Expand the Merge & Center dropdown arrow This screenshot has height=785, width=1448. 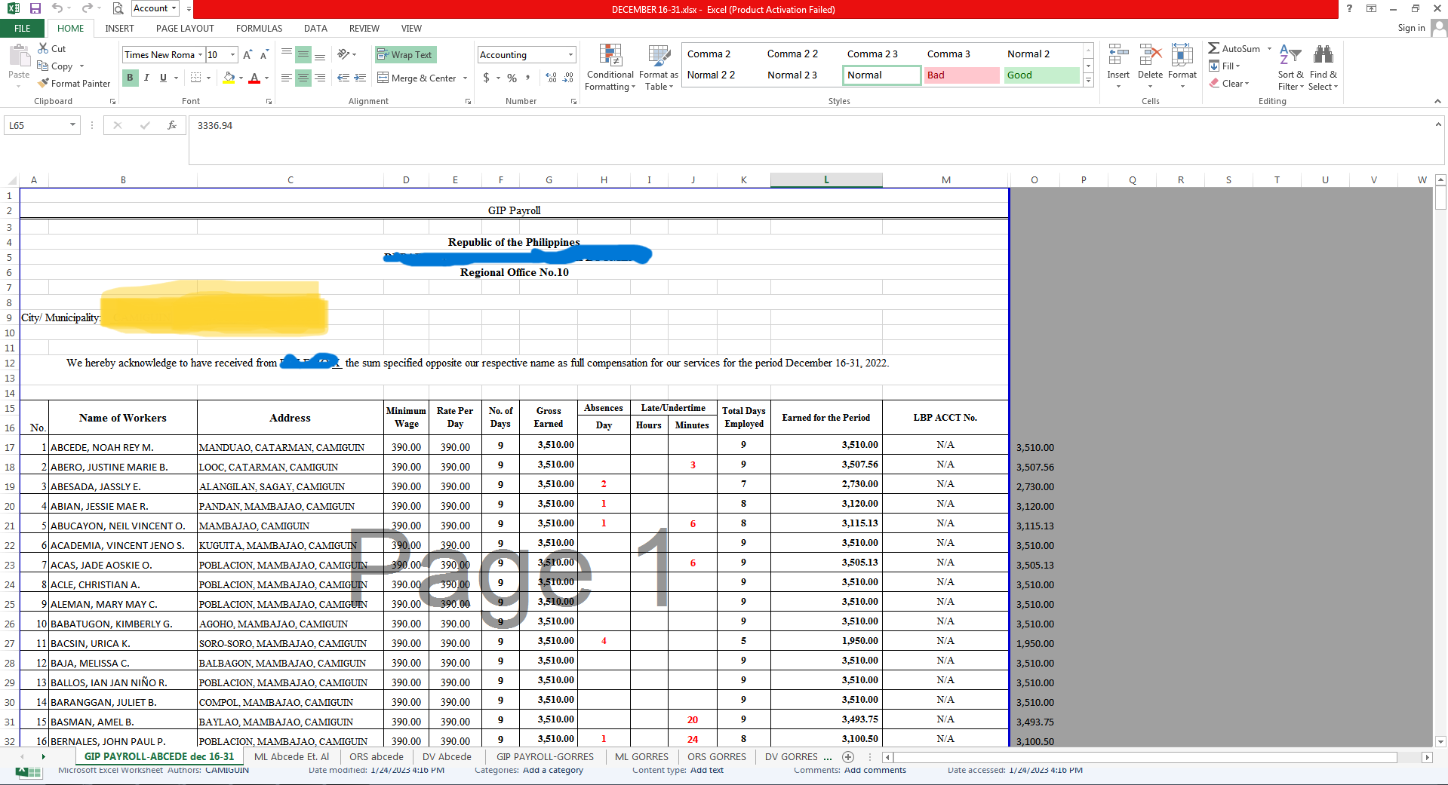point(466,78)
